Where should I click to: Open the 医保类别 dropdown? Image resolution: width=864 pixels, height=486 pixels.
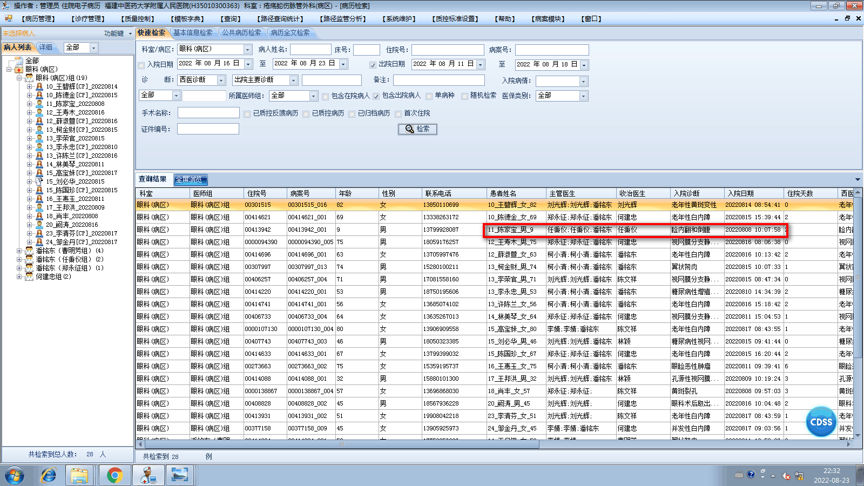583,96
